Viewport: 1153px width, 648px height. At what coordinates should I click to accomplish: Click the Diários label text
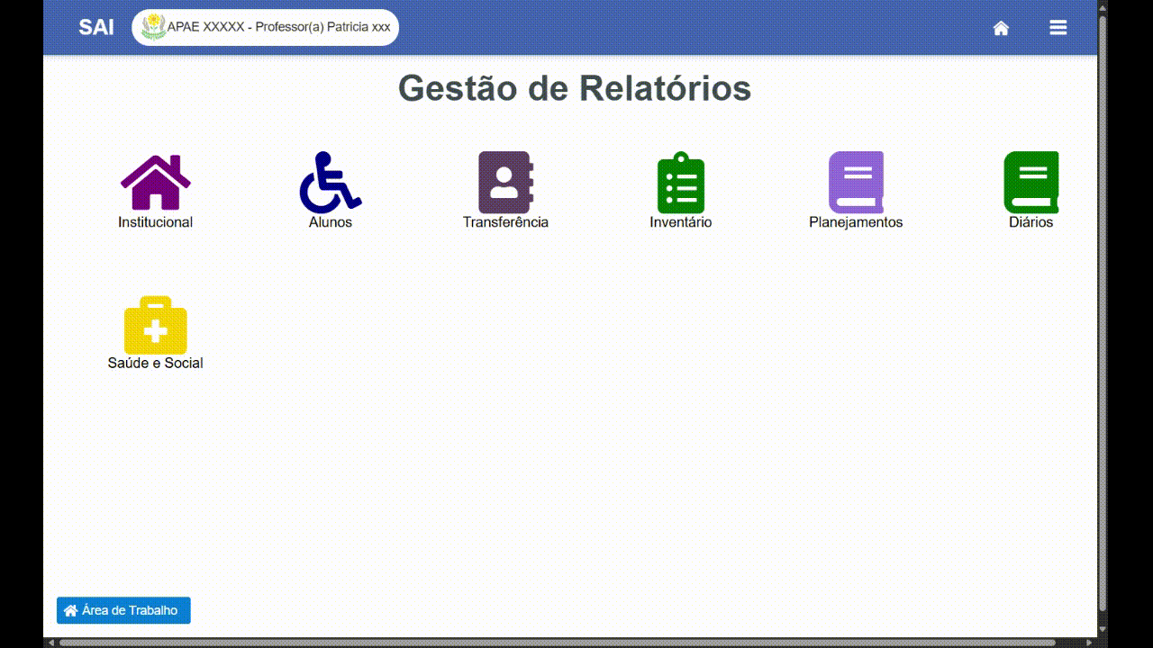(x=1030, y=221)
